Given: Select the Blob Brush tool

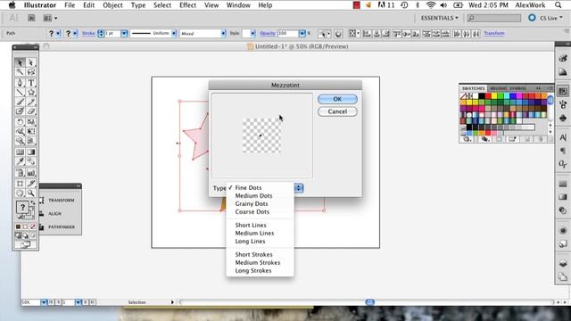Looking at the screenshot, I should pos(20,111).
